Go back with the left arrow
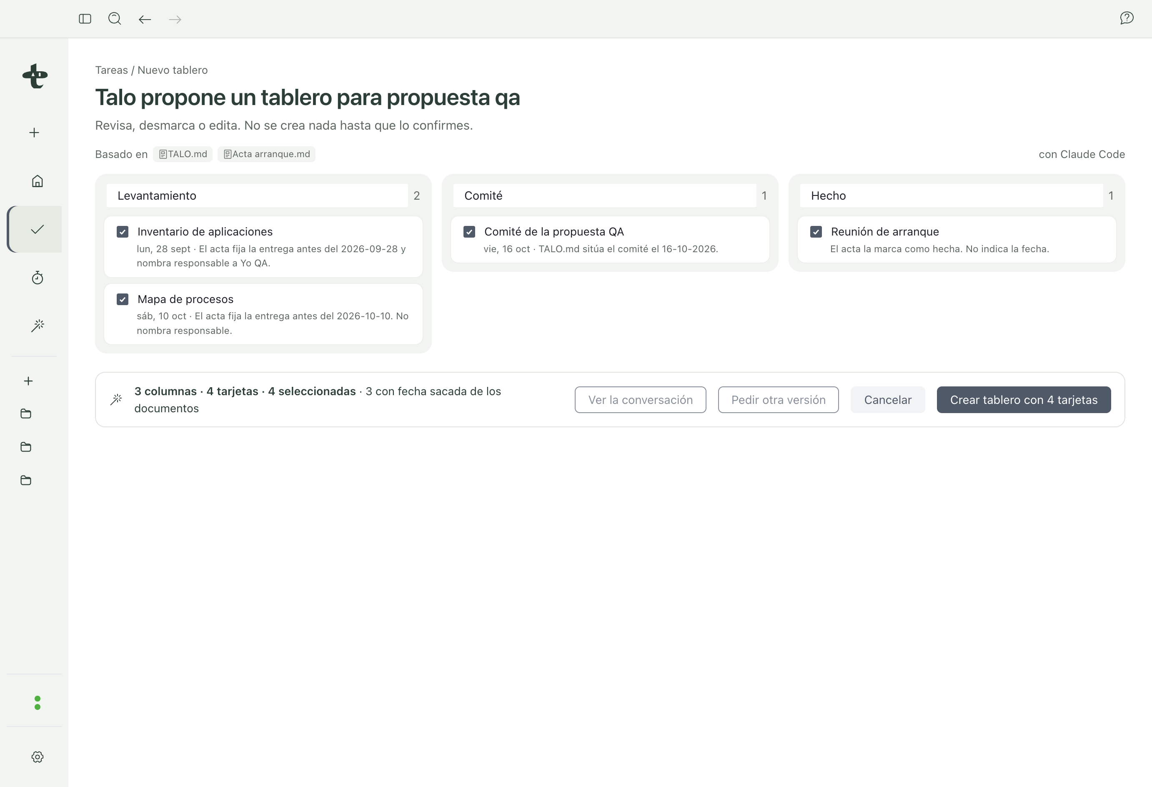Screen dimensions: 1152x787 click(145, 19)
